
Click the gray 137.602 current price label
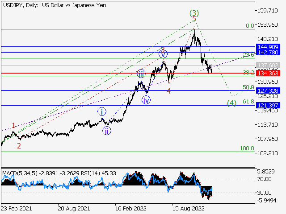(268, 65)
